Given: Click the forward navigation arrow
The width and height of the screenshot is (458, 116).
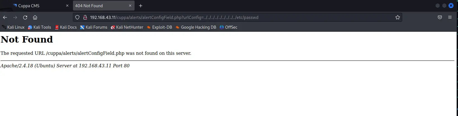Looking at the screenshot, I should pos(15,17).
